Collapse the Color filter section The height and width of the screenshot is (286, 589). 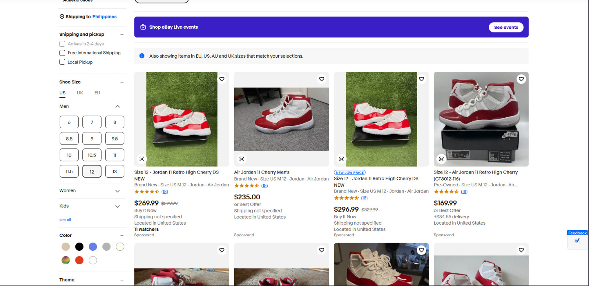coord(122,236)
